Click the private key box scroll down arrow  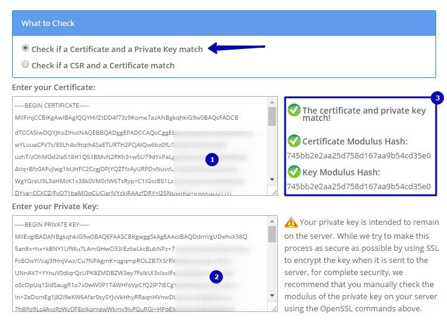coord(272,296)
